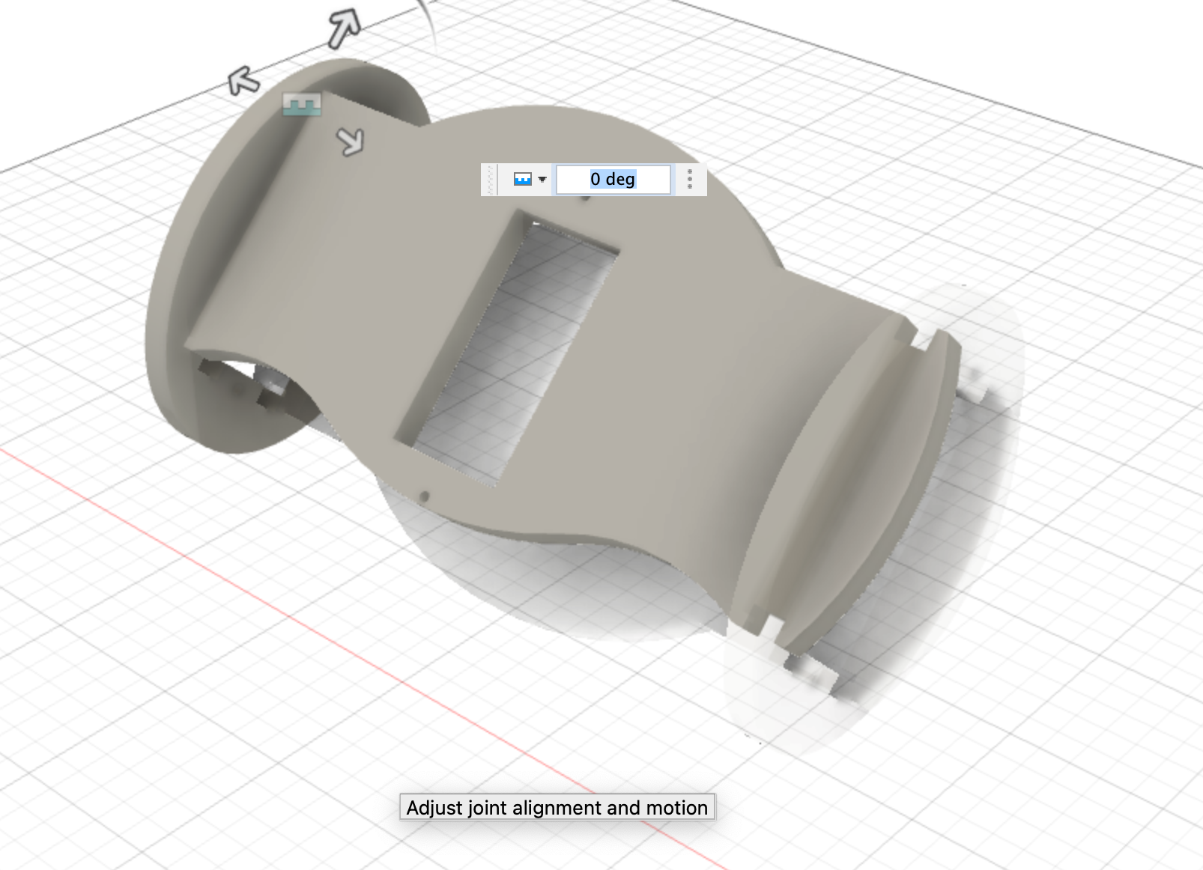1203x870 pixels.
Task: Click the down-right translation manipulator arrow
Action: pos(351,141)
